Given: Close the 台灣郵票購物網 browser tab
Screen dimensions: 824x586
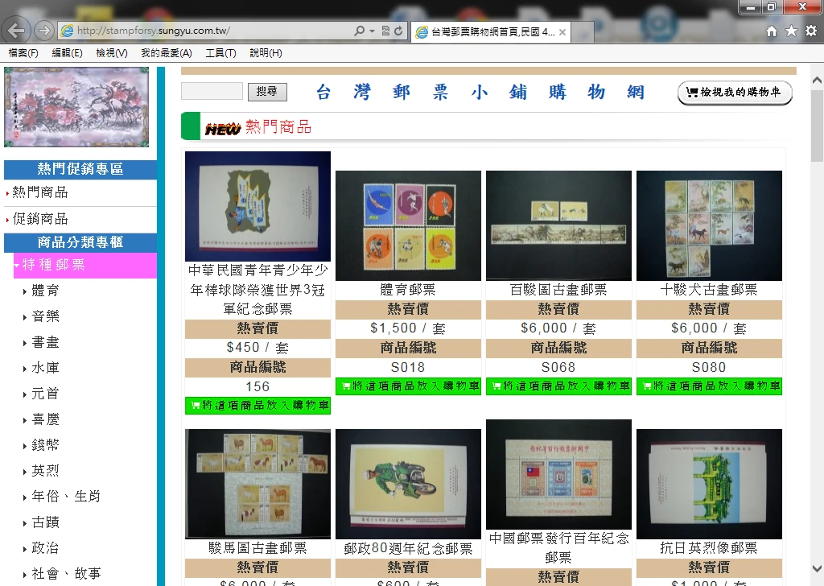Looking at the screenshot, I should (x=562, y=32).
